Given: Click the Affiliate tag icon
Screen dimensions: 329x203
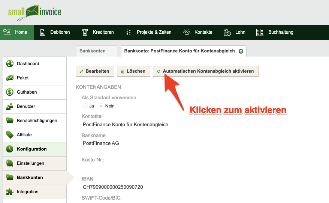Looking at the screenshot, I should click(x=10, y=135).
